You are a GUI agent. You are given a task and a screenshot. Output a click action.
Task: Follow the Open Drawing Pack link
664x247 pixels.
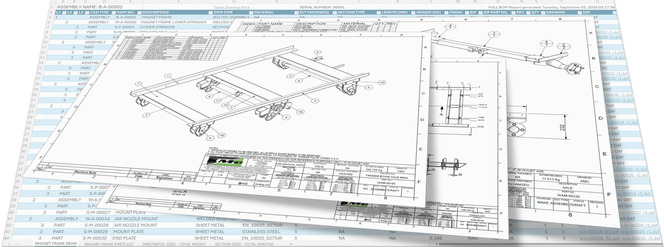[231, 7]
